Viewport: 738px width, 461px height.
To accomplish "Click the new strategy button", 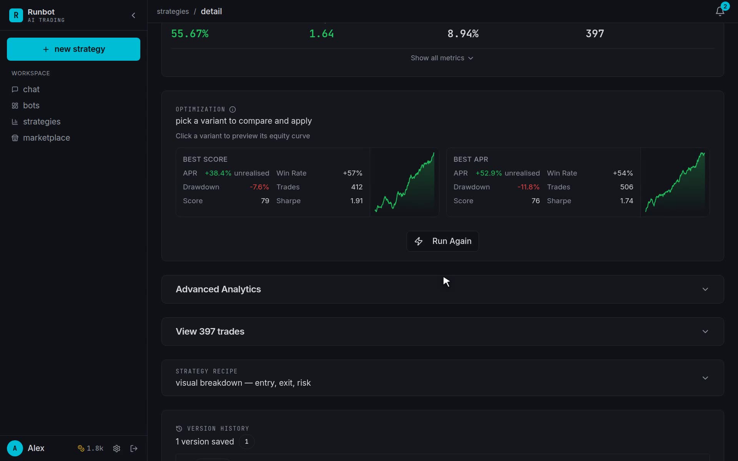I will (x=73, y=49).
